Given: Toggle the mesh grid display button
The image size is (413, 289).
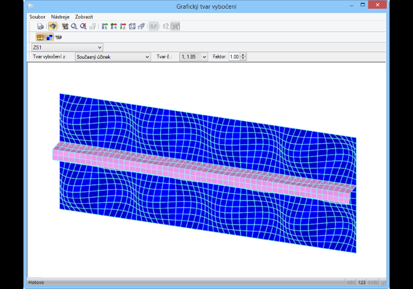Looking at the screenshot, I should point(40,37).
